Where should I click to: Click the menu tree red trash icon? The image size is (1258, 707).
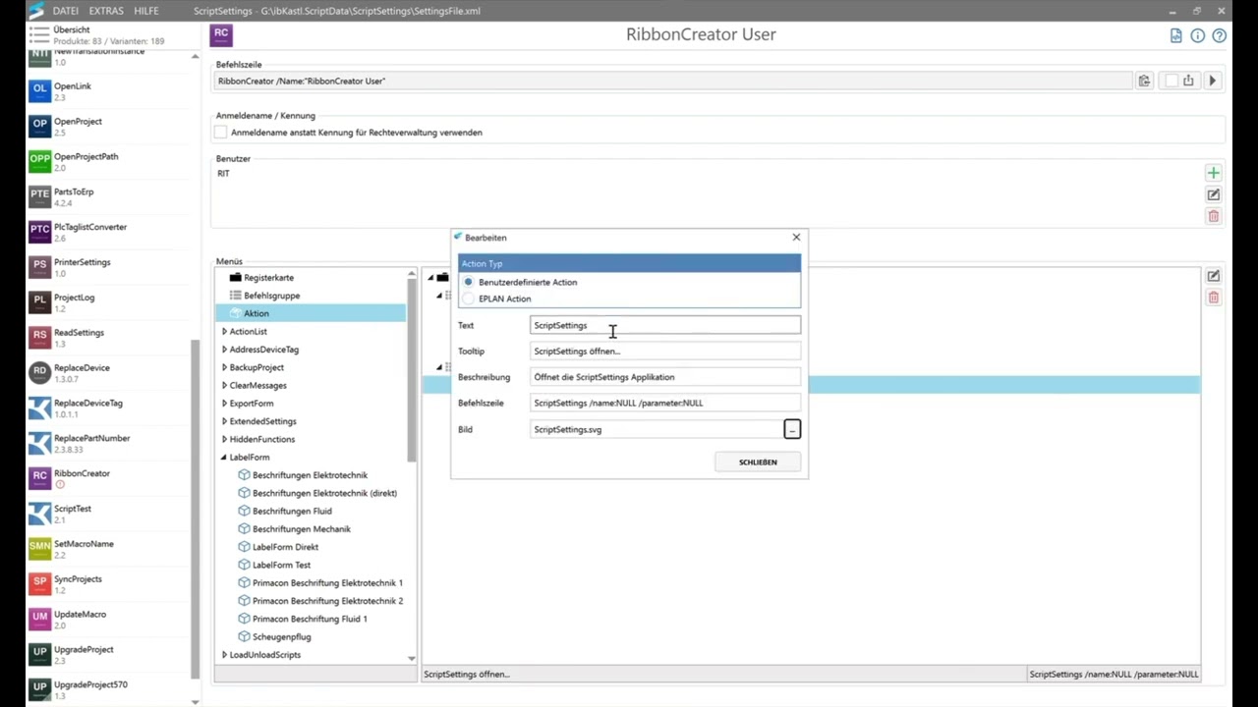click(x=1213, y=298)
